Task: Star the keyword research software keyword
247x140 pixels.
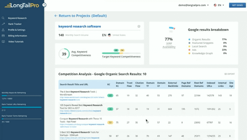Action: click(x=139, y=26)
